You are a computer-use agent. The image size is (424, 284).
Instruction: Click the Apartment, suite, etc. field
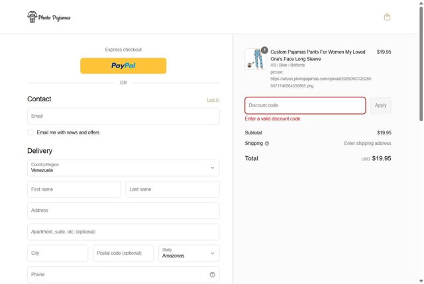[123, 232]
